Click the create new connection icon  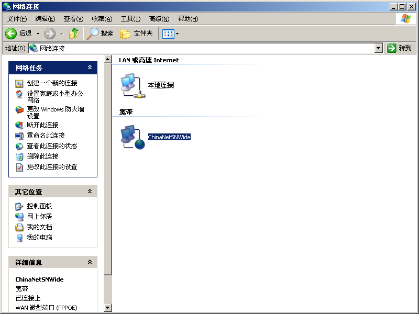pyautogui.click(x=19, y=84)
